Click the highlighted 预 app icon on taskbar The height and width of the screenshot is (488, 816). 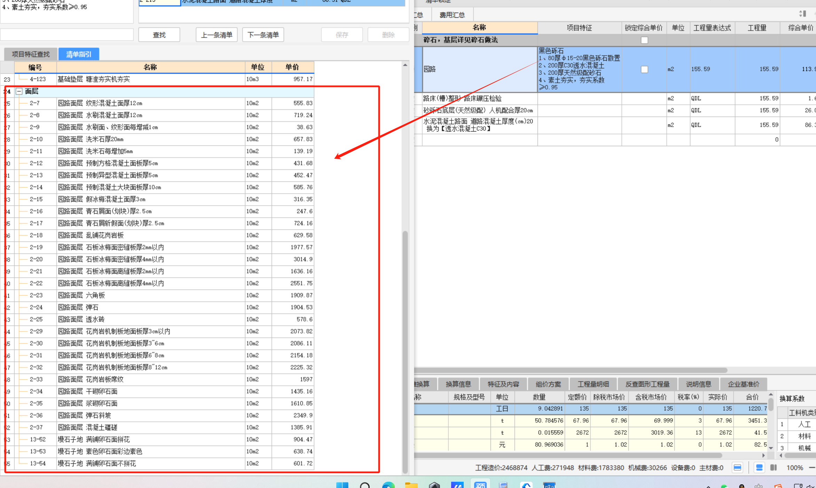pyautogui.click(x=480, y=485)
